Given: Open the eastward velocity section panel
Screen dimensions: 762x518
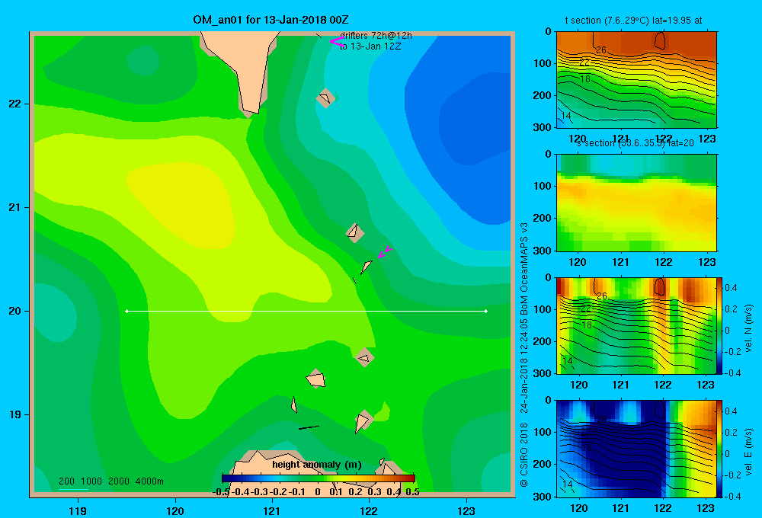Looking at the screenshot, I should point(636,449).
